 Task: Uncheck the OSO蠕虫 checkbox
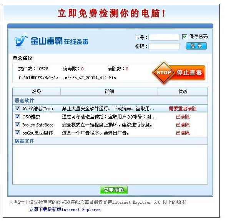tap(17, 116)
